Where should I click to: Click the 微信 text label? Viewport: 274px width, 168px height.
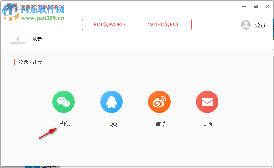(65, 124)
